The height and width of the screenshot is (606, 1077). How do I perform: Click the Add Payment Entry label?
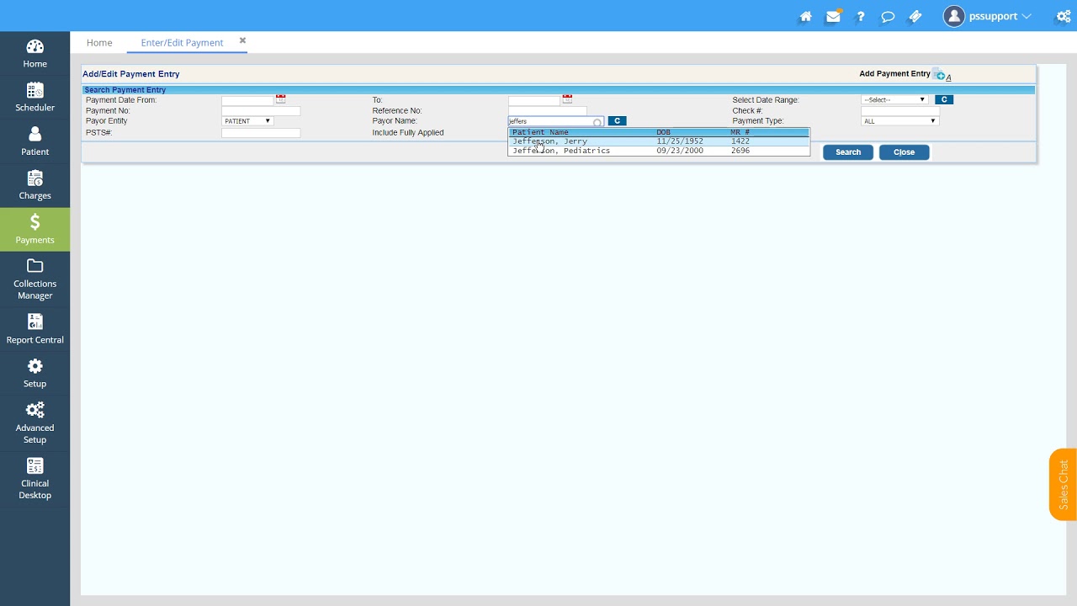[x=894, y=74]
